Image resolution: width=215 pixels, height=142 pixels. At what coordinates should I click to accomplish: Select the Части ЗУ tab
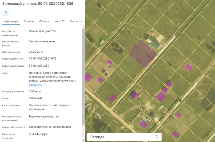pos(59,21)
